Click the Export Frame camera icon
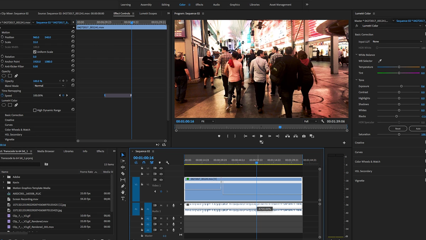426x240 pixels. click(x=304, y=136)
